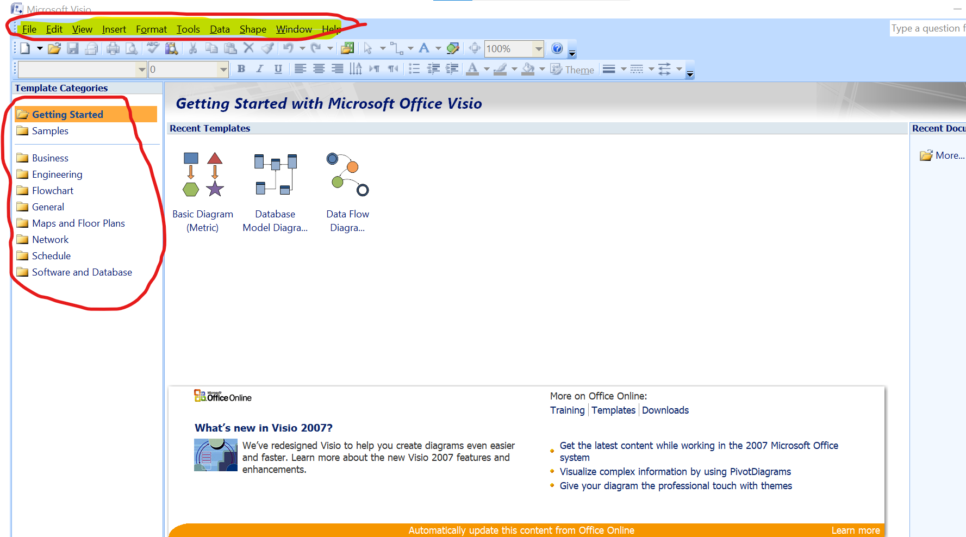Click the Fill Color paint bucket
This screenshot has height=537, width=966.
pyautogui.click(x=527, y=69)
